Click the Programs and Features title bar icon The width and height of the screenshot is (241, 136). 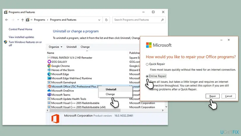tap(6, 12)
